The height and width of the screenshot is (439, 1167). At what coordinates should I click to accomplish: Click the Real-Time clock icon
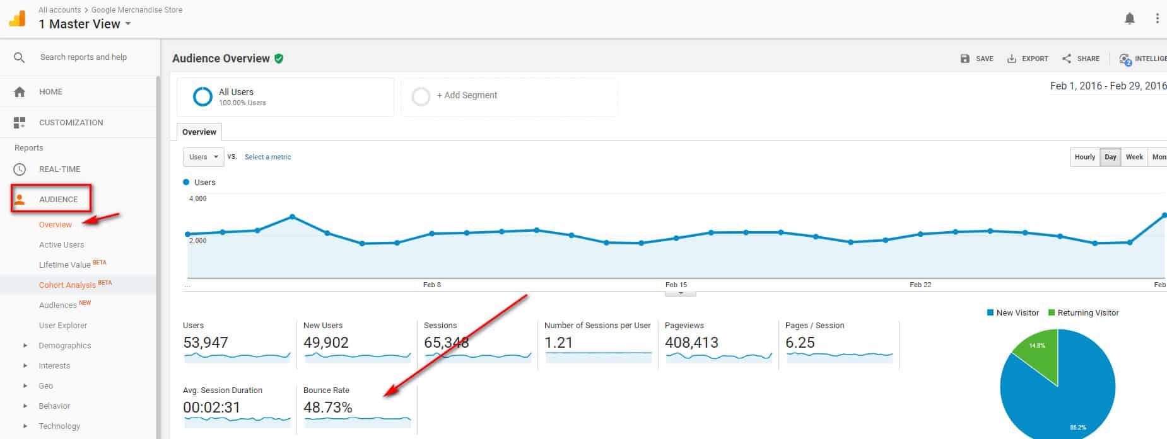[20, 169]
